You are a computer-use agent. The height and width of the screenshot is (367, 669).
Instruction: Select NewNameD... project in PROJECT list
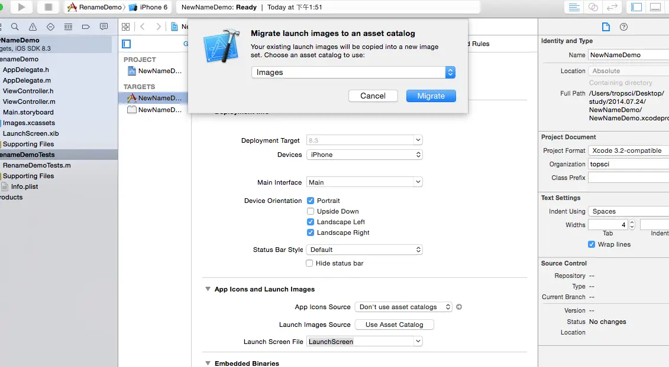(154, 71)
